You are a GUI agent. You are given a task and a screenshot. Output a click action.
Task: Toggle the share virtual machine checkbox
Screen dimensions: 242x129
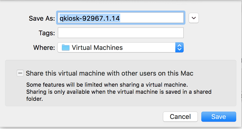click(20, 73)
